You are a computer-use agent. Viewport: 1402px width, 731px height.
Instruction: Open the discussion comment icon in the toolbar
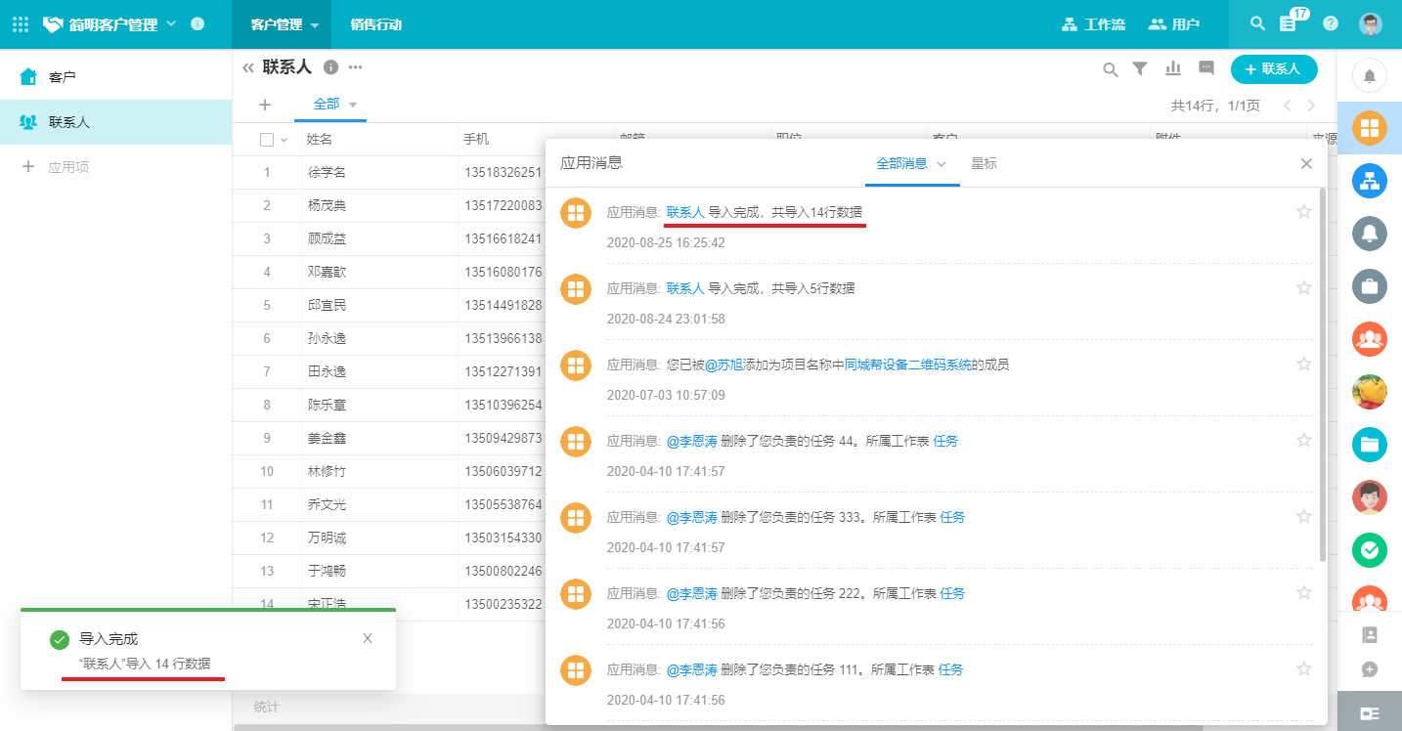pyautogui.click(x=1206, y=68)
